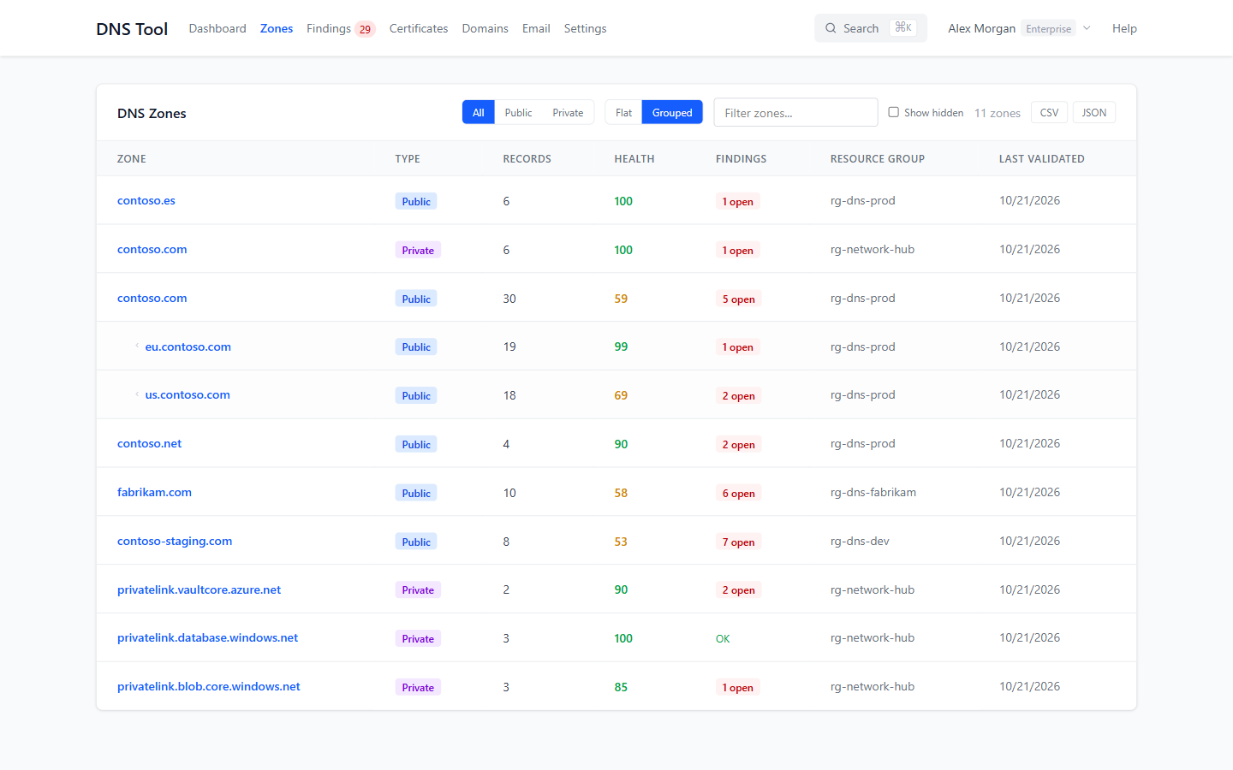Image resolution: width=1233 pixels, height=770 pixels.
Task: Collapse the chevron beside us.contoso.com
Action: pyautogui.click(x=137, y=394)
